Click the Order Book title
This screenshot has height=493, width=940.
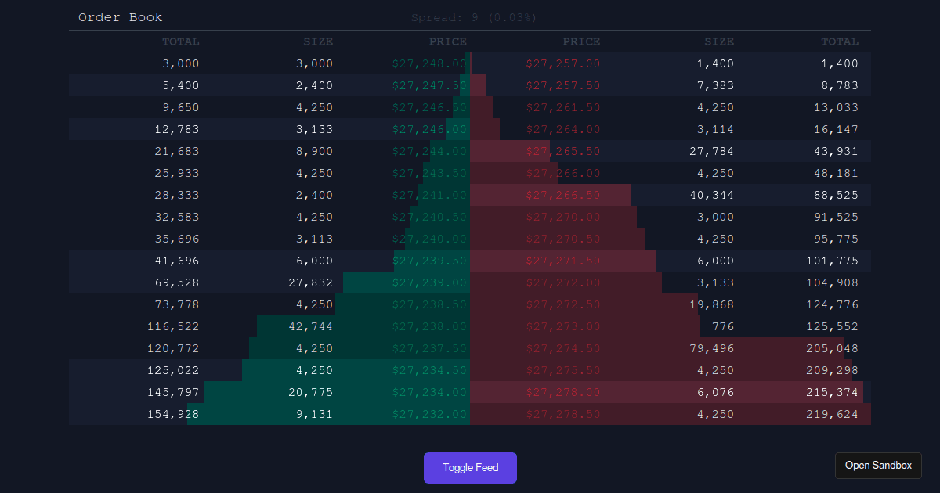[121, 17]
